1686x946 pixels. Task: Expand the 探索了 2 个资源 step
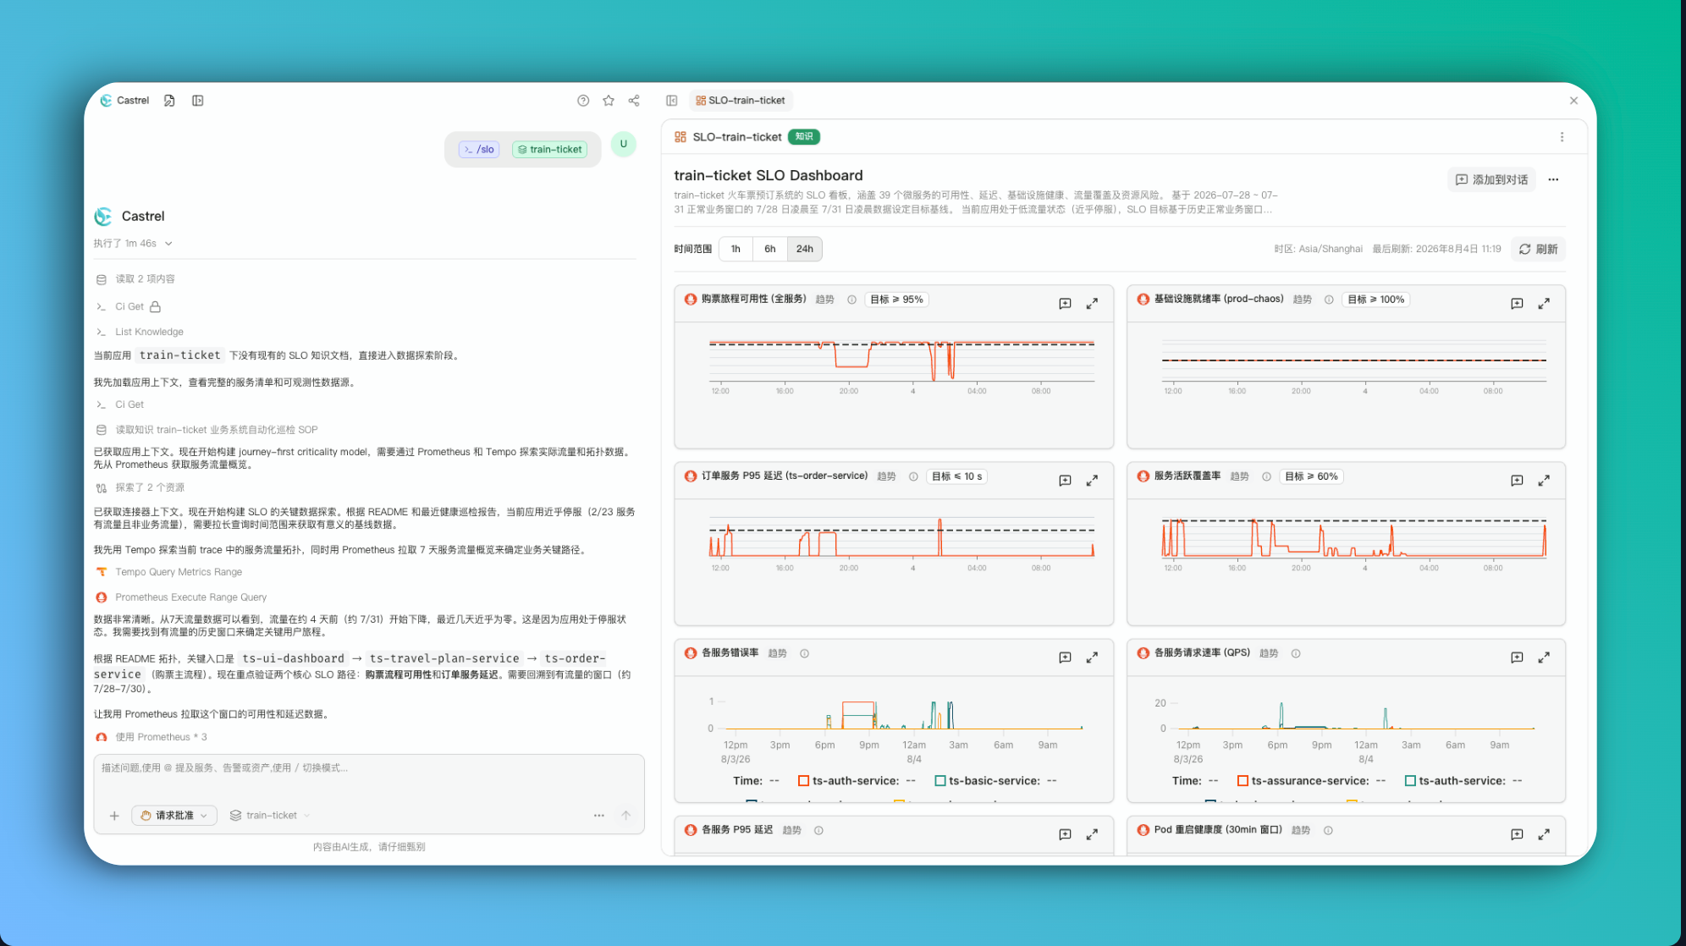point(140,488)
